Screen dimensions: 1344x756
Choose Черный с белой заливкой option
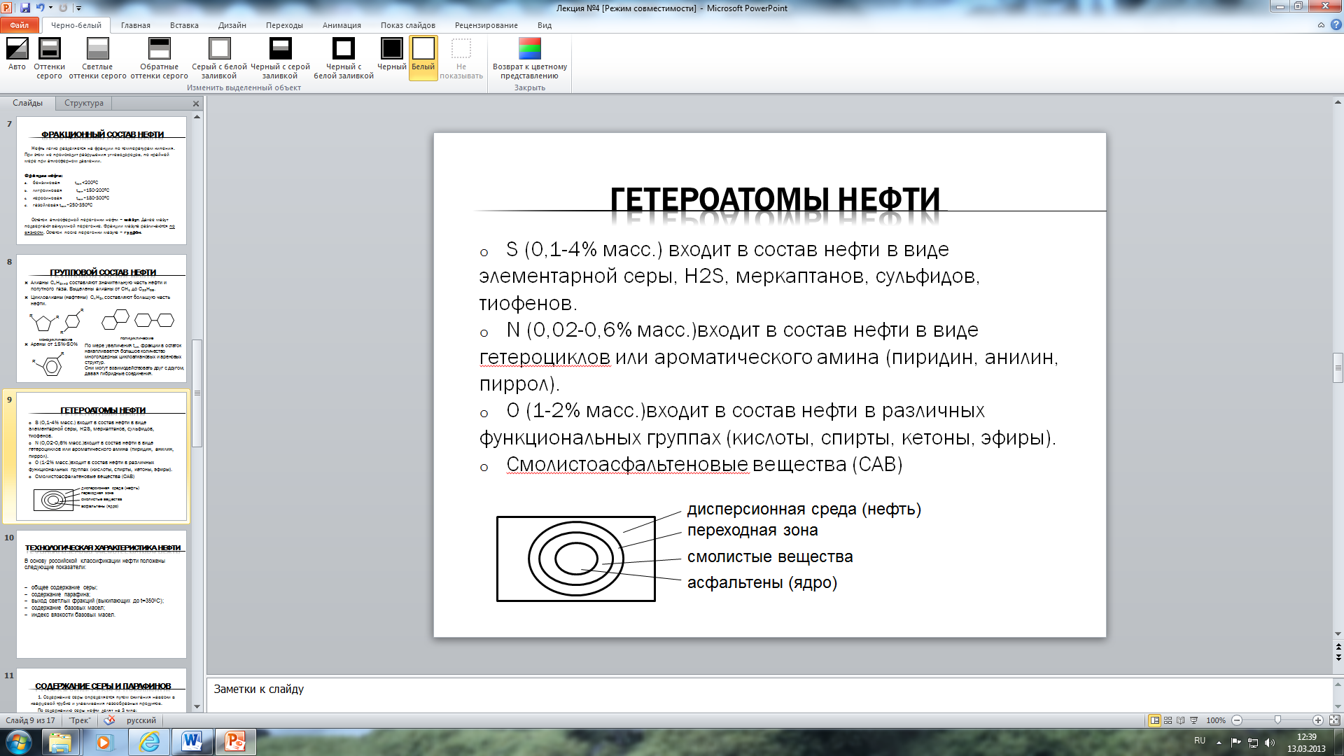tap(343, 57)
